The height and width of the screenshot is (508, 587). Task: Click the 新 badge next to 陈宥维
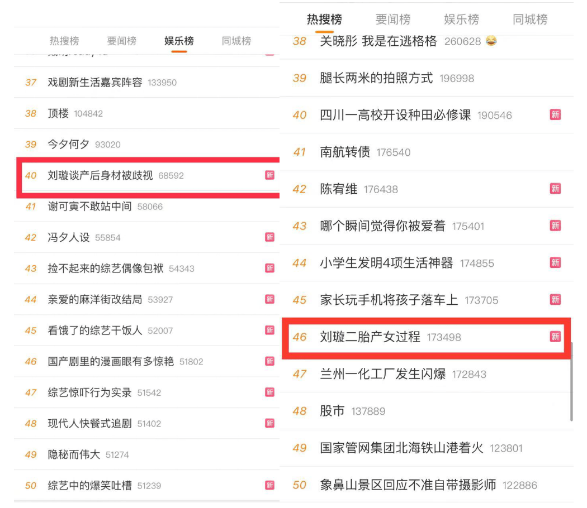(x=555, y=189)
